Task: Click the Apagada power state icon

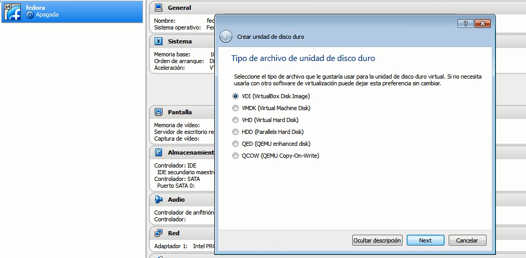Action: point(30,14)
